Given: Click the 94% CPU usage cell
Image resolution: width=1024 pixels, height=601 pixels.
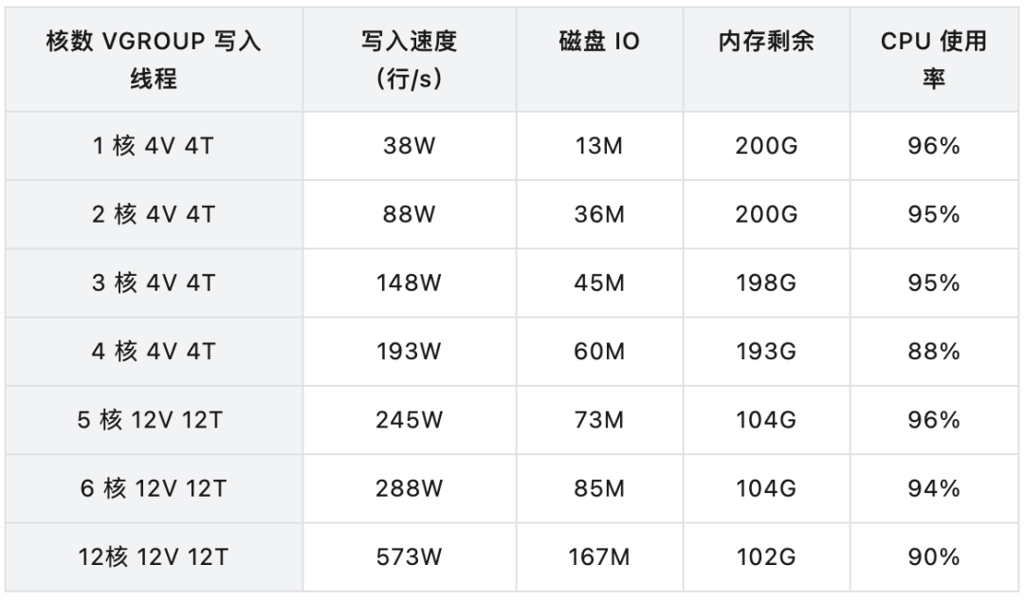Looking at the screenshot, I should click(x=933, y=488).
